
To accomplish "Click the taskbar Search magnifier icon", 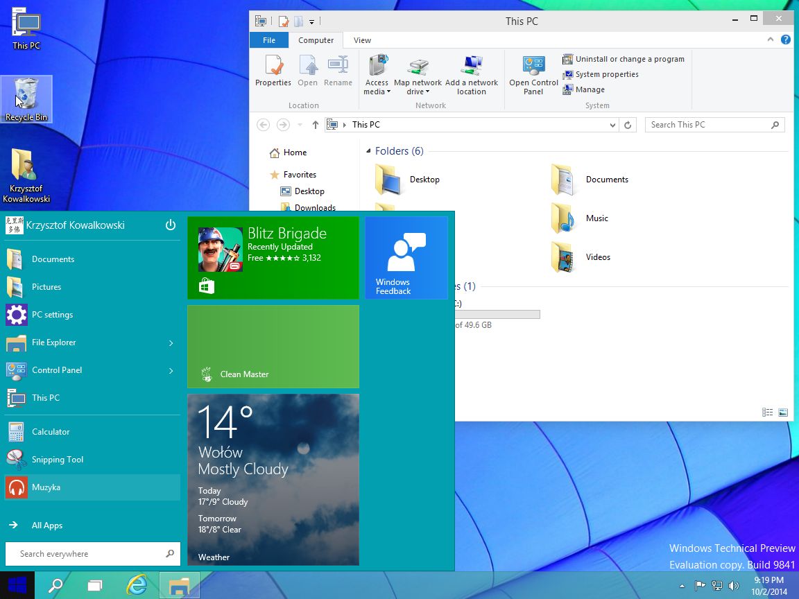I will (55, 585).
